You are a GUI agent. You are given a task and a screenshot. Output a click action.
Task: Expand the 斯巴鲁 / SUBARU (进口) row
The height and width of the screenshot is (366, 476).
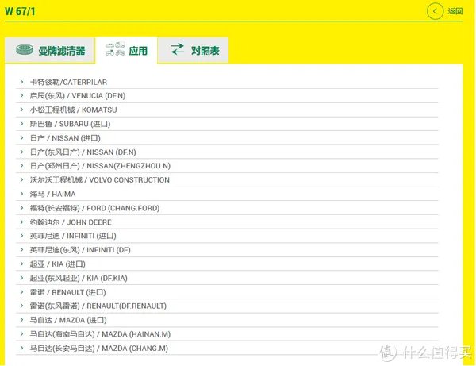point(70,124)
